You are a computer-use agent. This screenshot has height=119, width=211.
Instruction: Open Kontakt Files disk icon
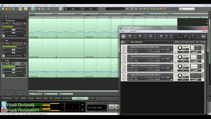point(161,36)
